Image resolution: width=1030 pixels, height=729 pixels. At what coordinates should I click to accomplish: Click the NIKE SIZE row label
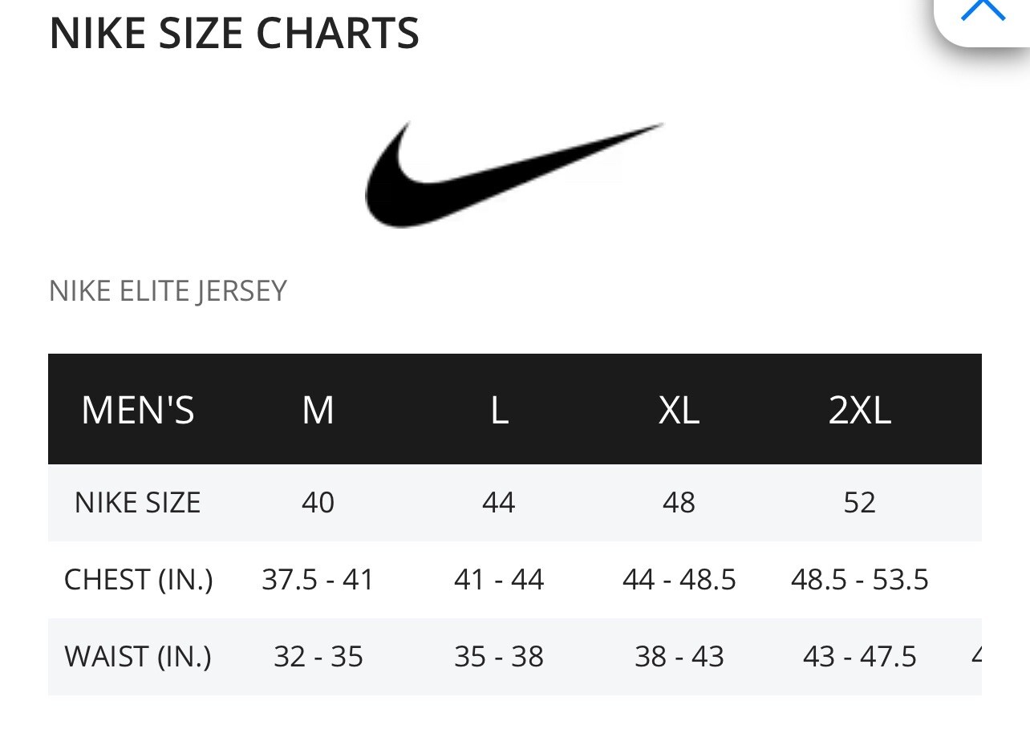137,503
